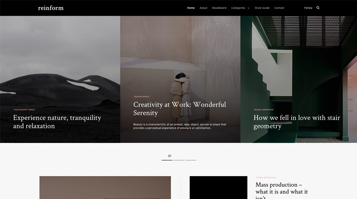Click the Follow link in header

[308, 8]
